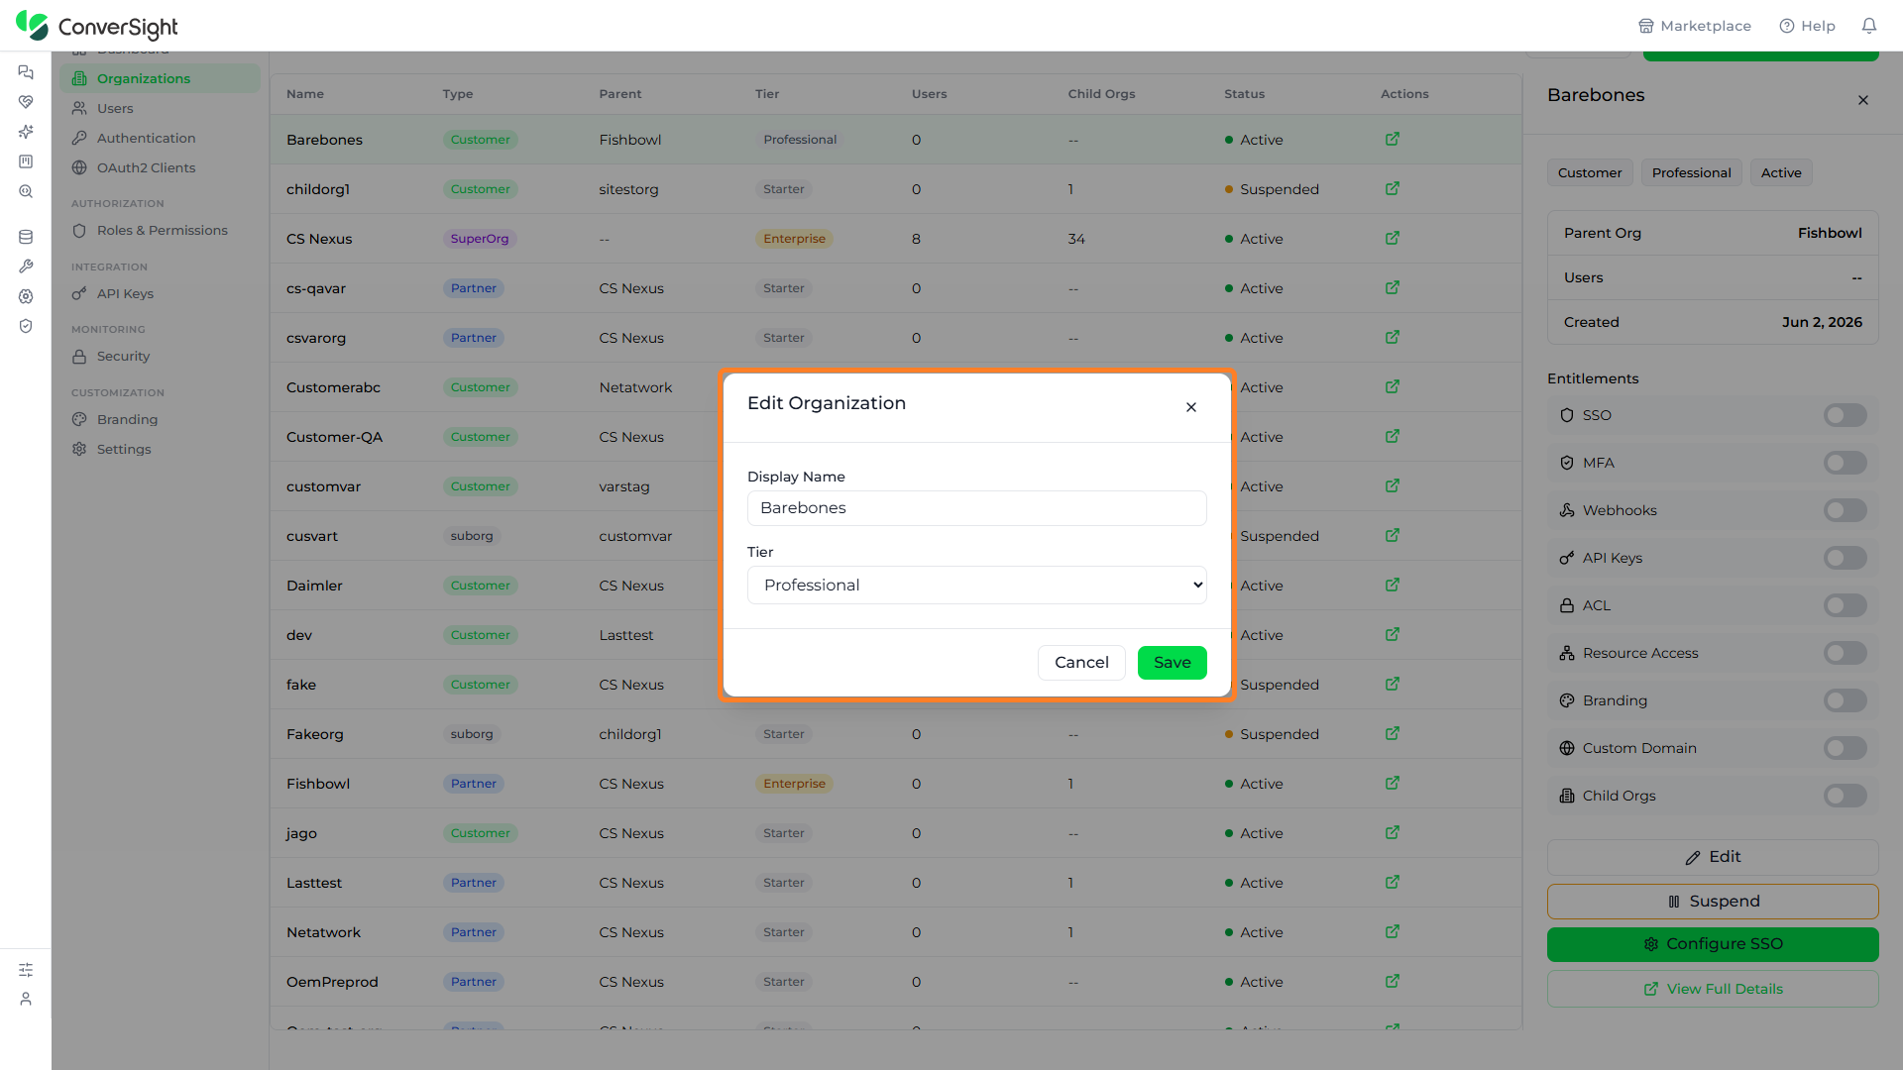Open external link icon for jago row
Image resolution: width=1903 pixels, height=1070 pixels.
tap(1392, 832)
